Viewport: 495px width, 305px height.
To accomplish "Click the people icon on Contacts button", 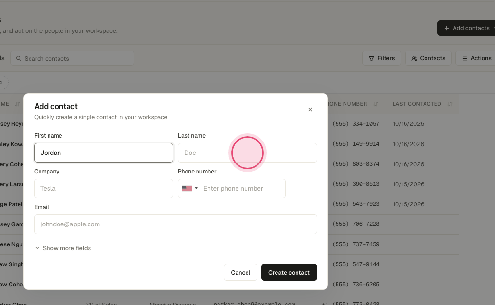I will [x=414, y=59].
